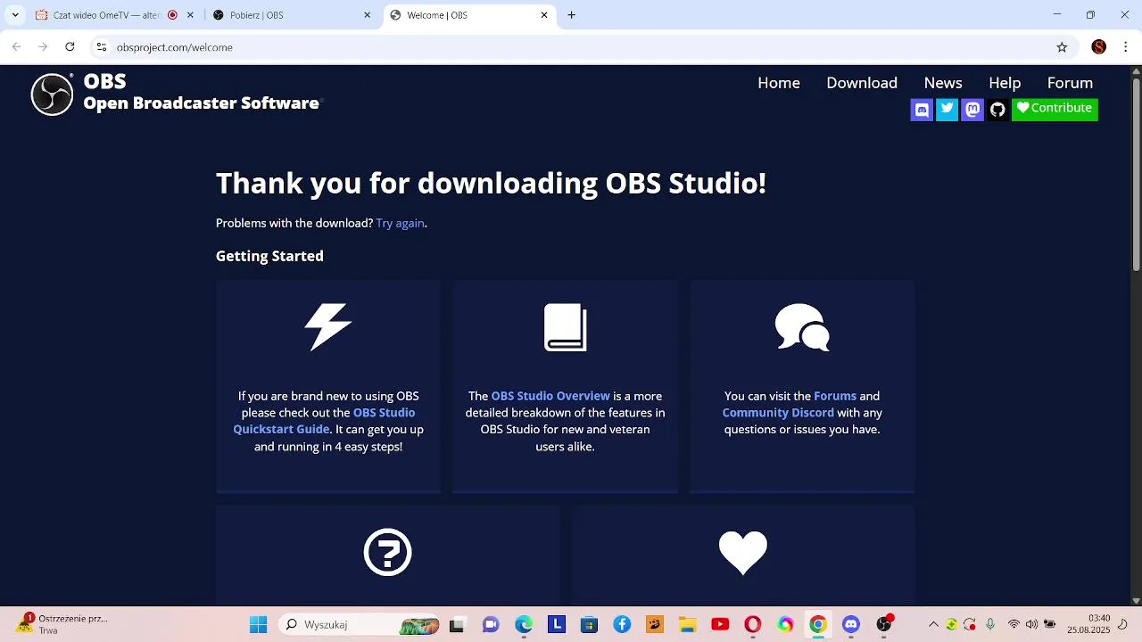Viewport: 1142px width, 642px height.
Task: Open Forum in navigation menu
Action: point(1070,83)
